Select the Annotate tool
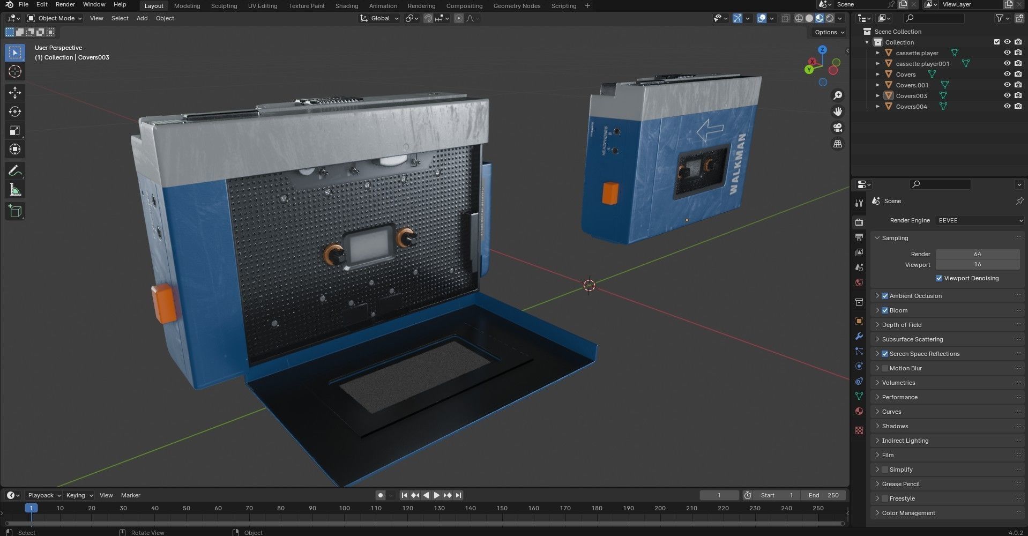 (15, 171)
